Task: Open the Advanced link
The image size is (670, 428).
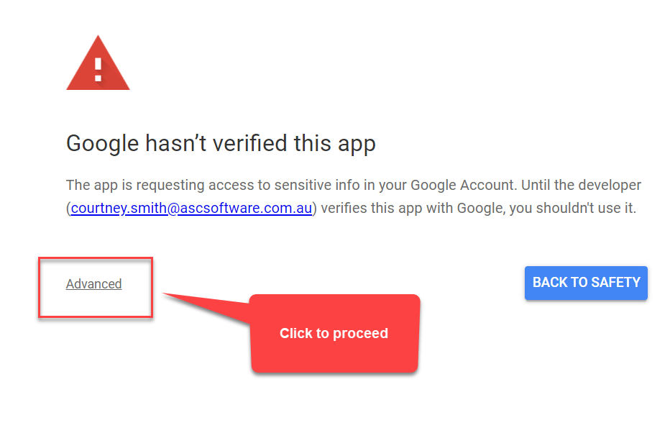Action: 93,284
